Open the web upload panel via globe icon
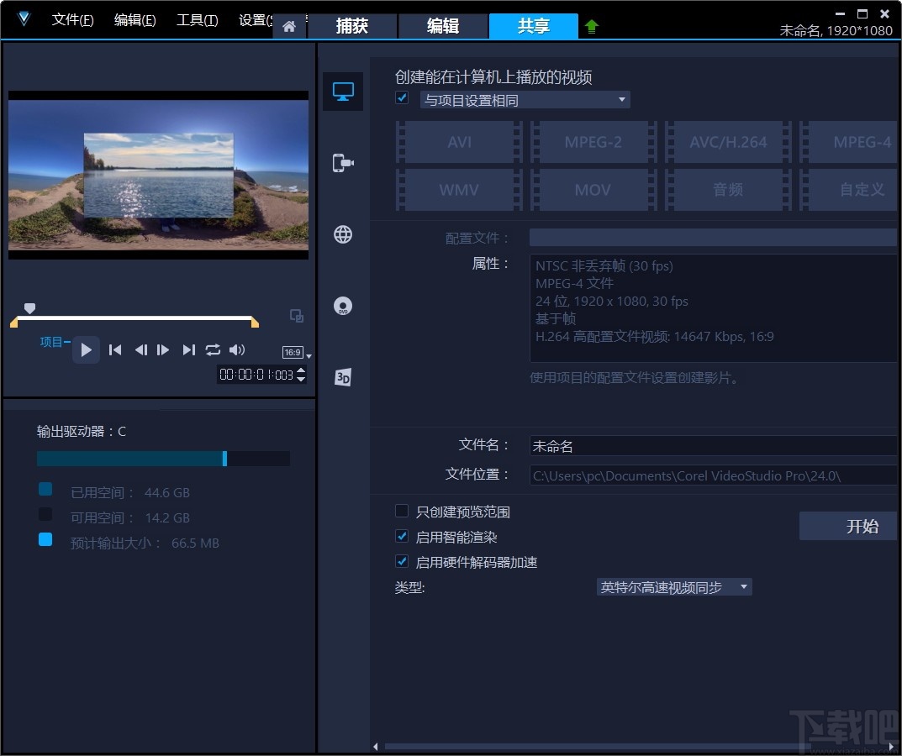Viewport: 902px width, 756px height. pos(342,234)
